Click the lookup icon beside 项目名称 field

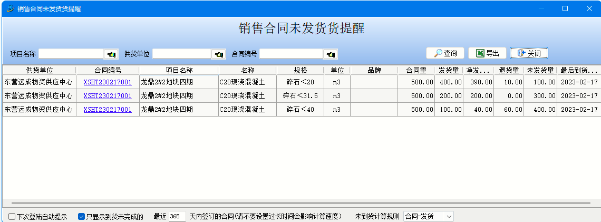pyautogui.click(x=111, y=54)
